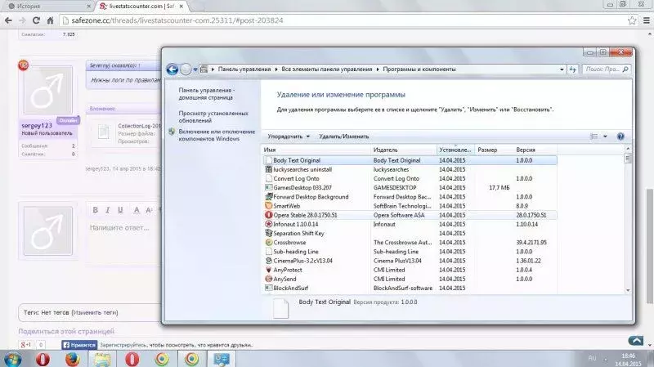Go forward in the Control Panel window
Screen dimensions: 654x367
tap(186, 69)
